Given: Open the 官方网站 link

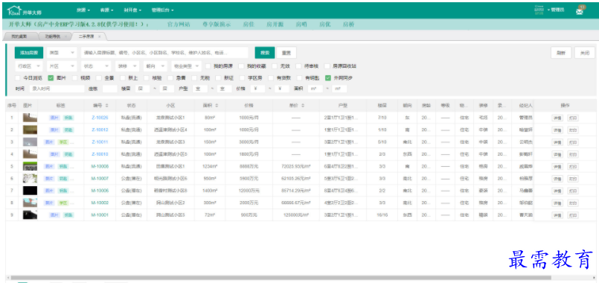Looking at the screenshot, I should 179,25.
